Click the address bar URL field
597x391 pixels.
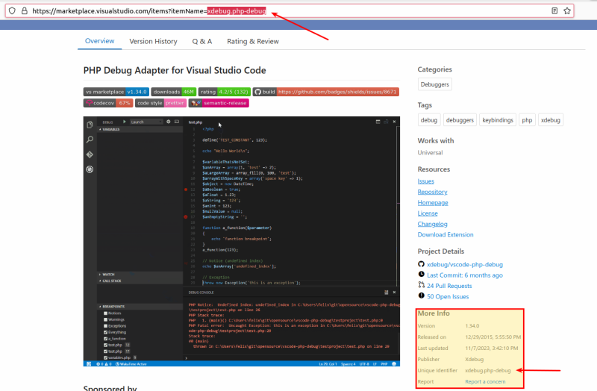tap(290, 10)
